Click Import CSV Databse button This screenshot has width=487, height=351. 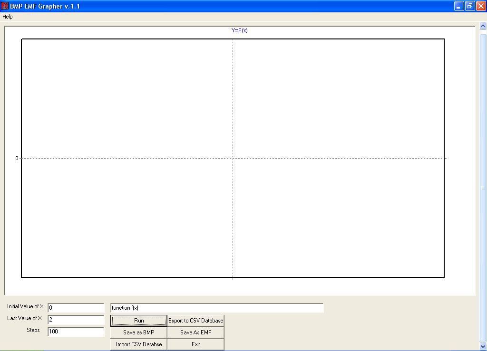pos(138,344)
